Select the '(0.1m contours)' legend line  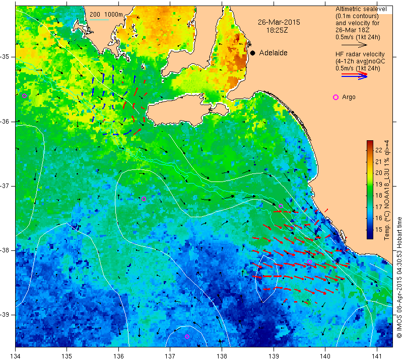coord(357,16)
